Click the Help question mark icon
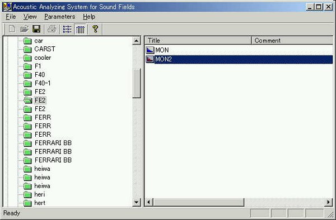Image resolution: width=336 pixels, height=220 pixels. (95, 29)
